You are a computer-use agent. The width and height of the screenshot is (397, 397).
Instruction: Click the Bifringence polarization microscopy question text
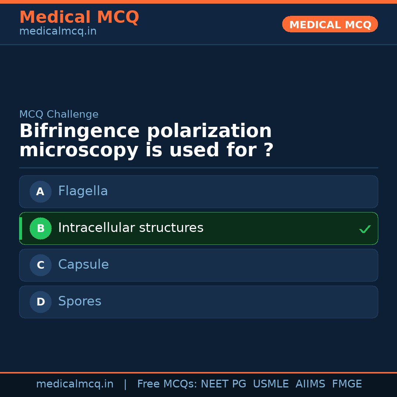tap(146, 141)
